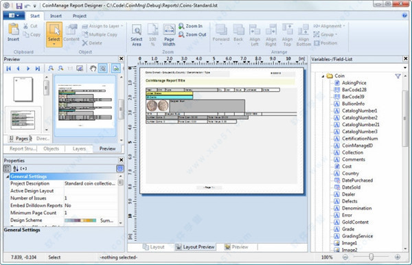The width and height of the screenshot is (412, 265).
Task: Collapse the General Settings property group
Action: [x=8, y=176]
